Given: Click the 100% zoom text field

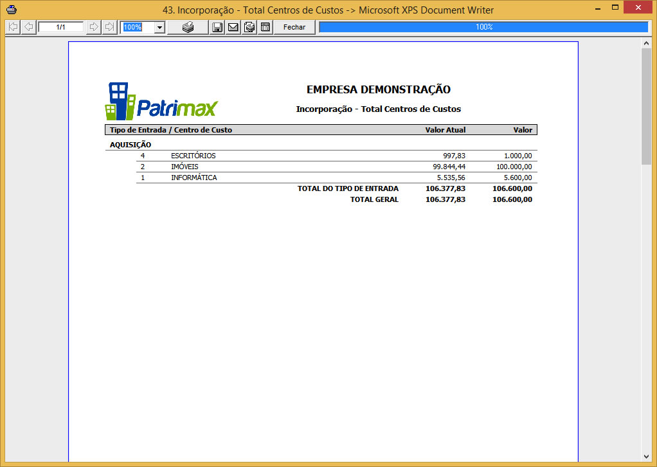Looking at the screenshot, I should tap(138, 27).
